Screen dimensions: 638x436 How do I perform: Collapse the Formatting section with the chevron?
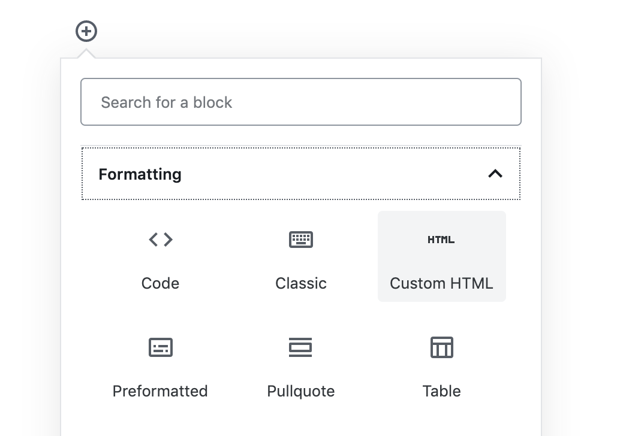(495, 174)
